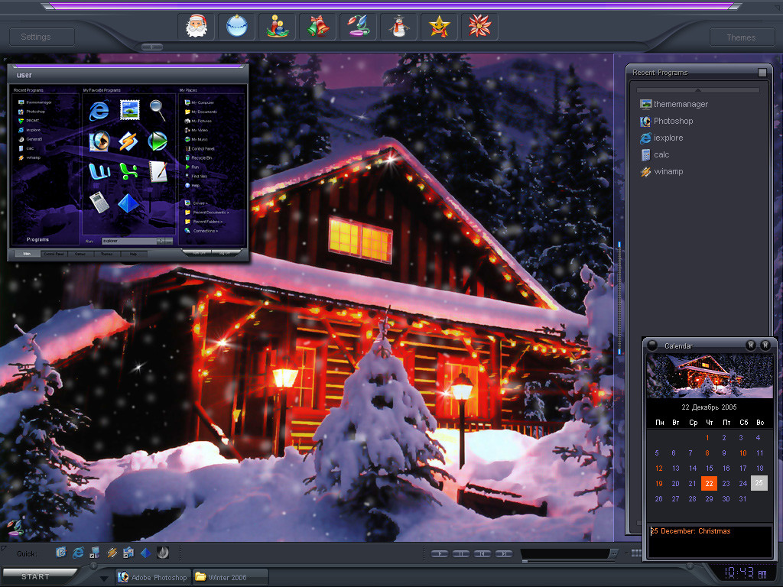Open Recycle Bin in My Places
This screenshot has height=587, width=783.
pos(198,157)
